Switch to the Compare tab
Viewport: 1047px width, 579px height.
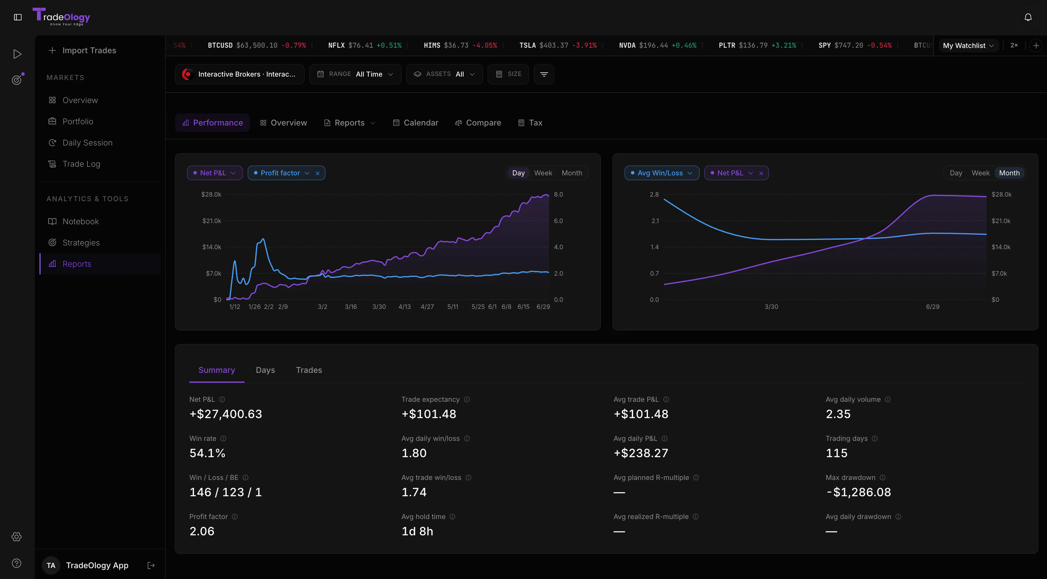[x=478, y=123]
